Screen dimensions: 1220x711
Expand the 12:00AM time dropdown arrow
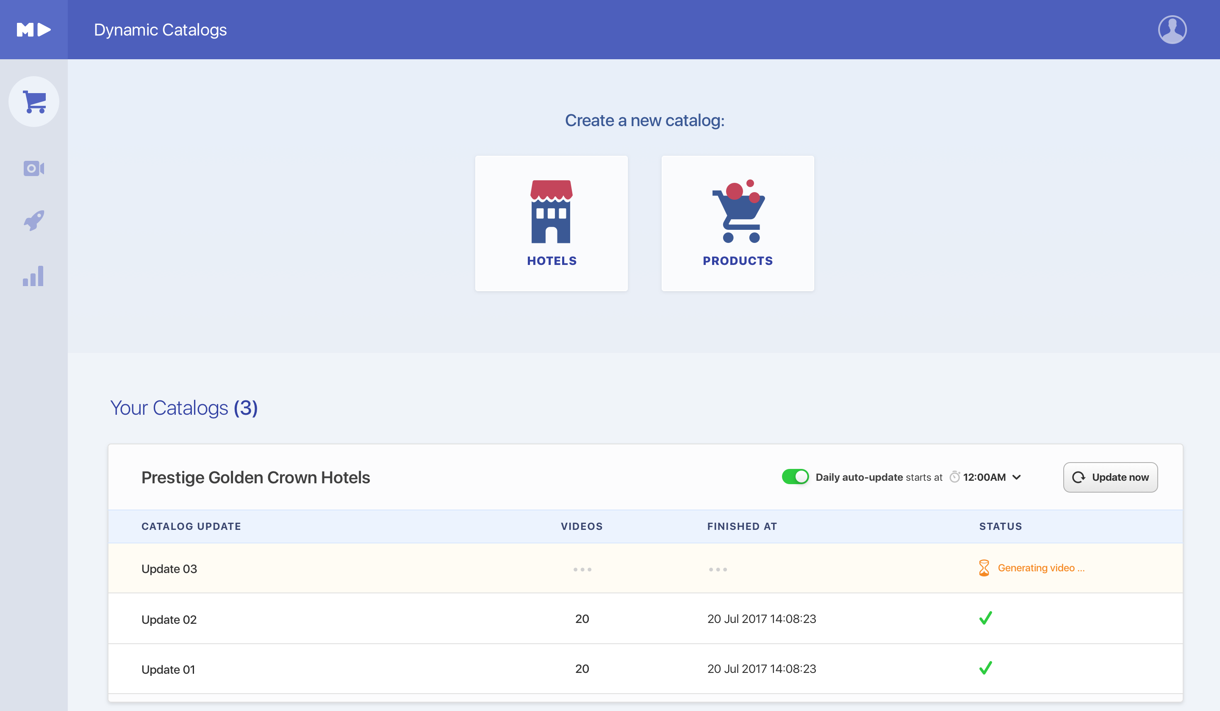click(x=1017, y=477)
